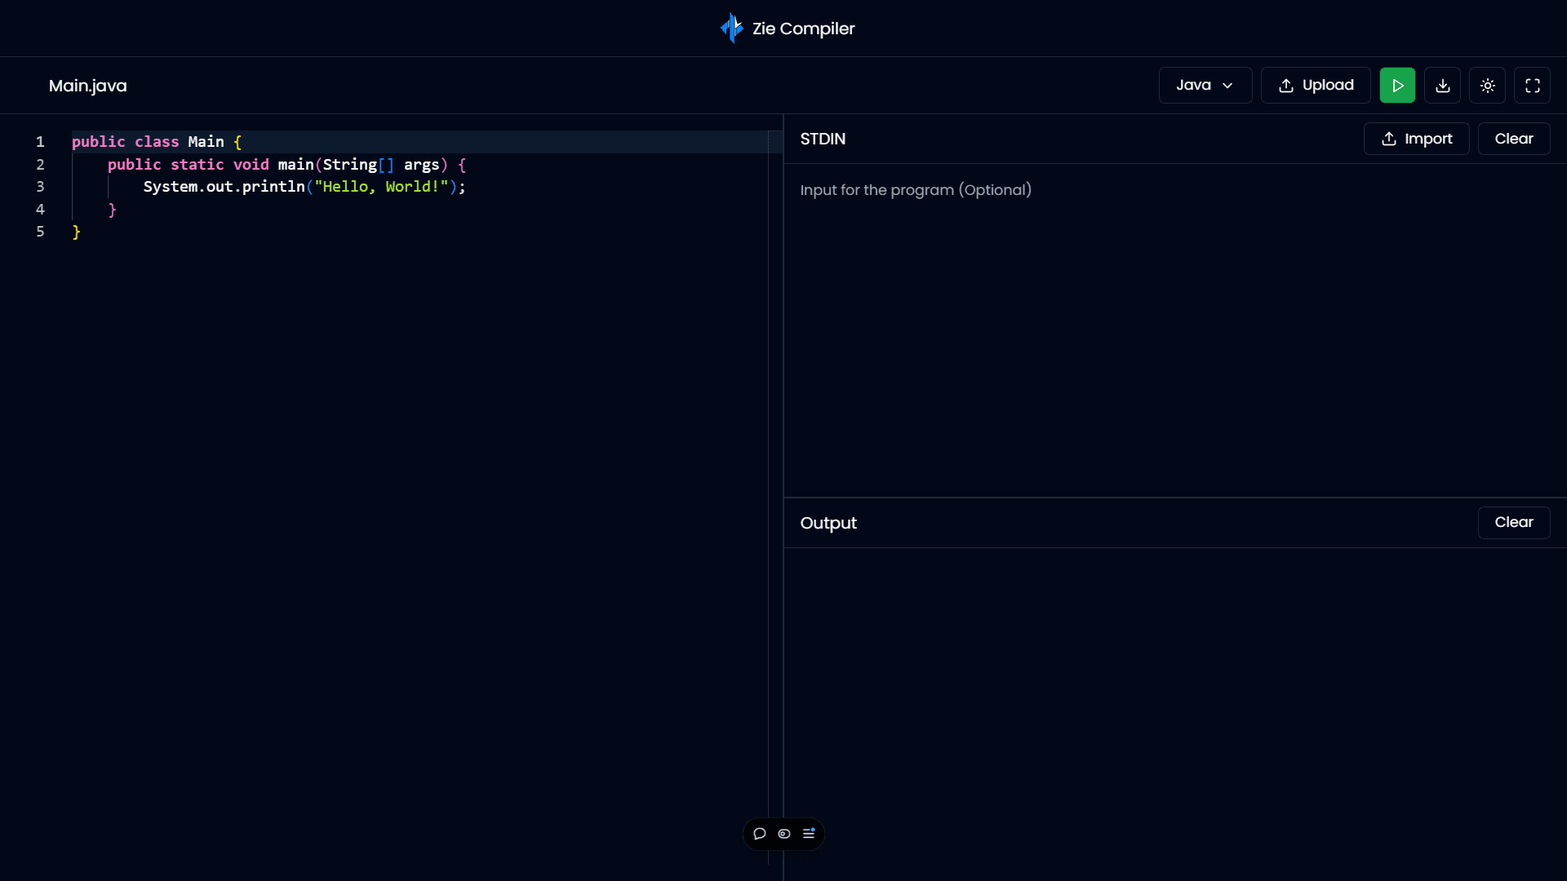
Task: Open the comment bubble in floating toolbar
Action: 760,834
